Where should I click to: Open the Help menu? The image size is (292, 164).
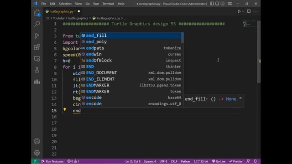[x=121, y=4]
